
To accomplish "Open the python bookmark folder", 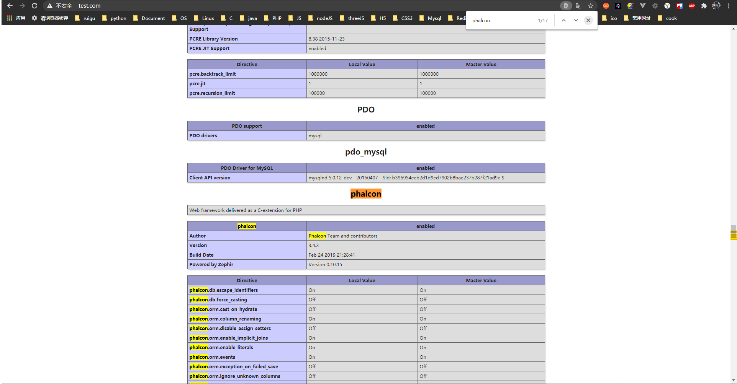I will pyautogui.click(x=114, y=18).
